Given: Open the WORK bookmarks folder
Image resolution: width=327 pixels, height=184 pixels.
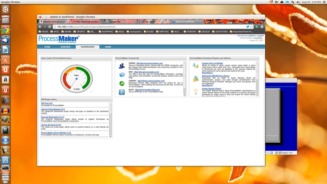Looking at the screenshot, I should click(x=66, y=32).
